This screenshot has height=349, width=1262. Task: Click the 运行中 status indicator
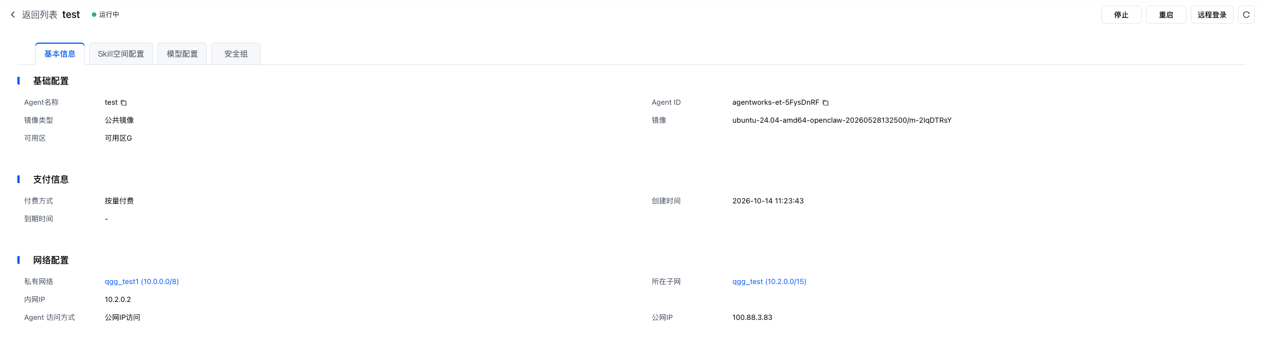coord(105,15)
